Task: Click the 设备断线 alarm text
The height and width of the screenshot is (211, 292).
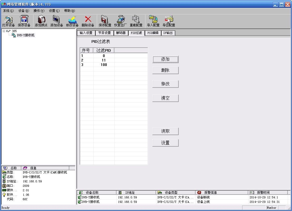Action: click(203, 197)
